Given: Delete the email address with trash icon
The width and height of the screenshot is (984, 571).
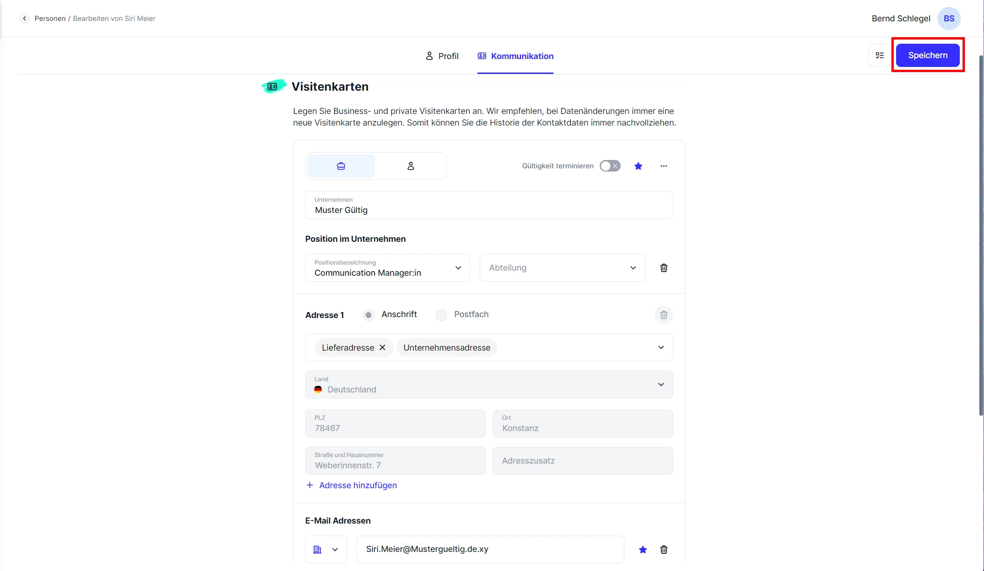Looking at the screenshot, I should click(x=663, y=550).
